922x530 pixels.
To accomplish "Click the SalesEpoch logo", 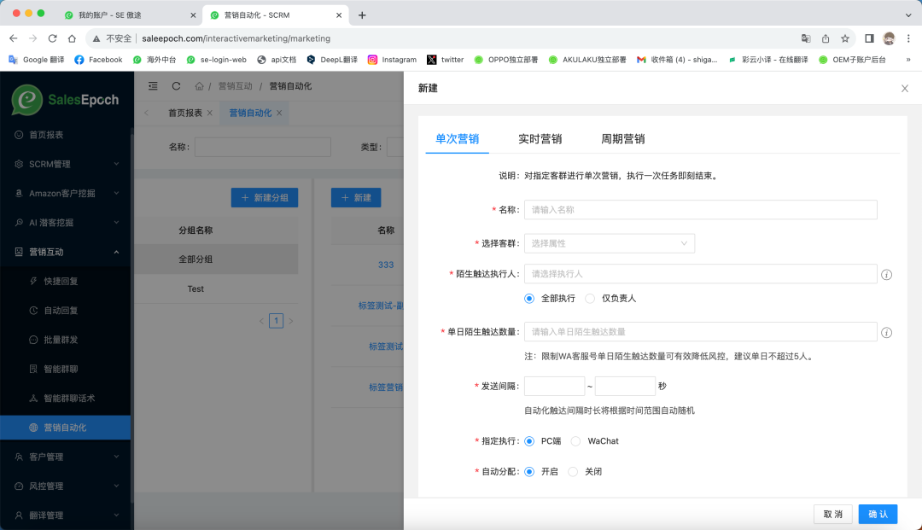I will point(65,100).
